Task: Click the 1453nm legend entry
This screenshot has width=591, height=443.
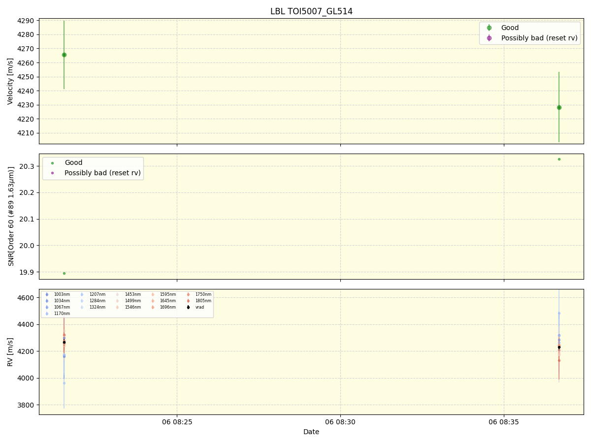Action: (x=128, y=294)
